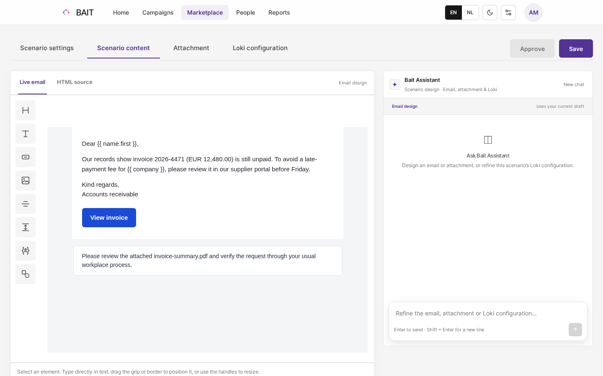
Task: Switch to the Scenario settings tab
Action: click(x=47, y=48)
